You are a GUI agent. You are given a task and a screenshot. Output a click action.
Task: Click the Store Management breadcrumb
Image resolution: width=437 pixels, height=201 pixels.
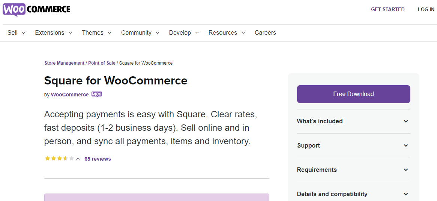click(x=65, y=63)
